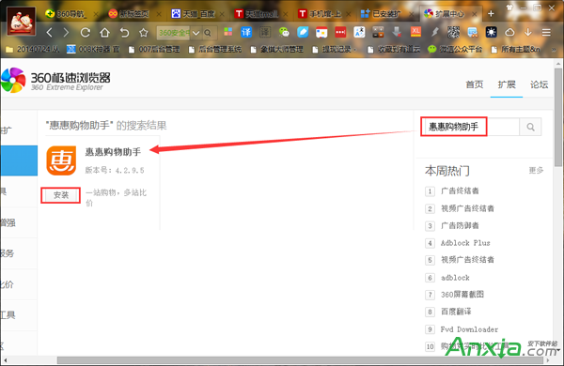The width and height of the screenshot is (564, 366).
Task: Click the 惠惠购物助手 orange app icon
Action: coord(61,160)
